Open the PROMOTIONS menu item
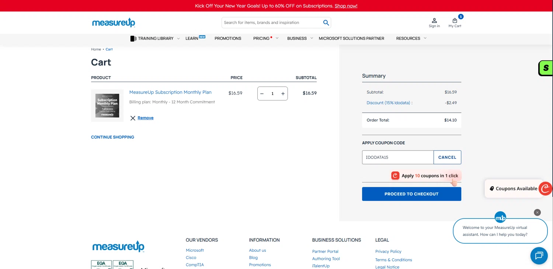 pyautogui.click(x=228, y=38)
